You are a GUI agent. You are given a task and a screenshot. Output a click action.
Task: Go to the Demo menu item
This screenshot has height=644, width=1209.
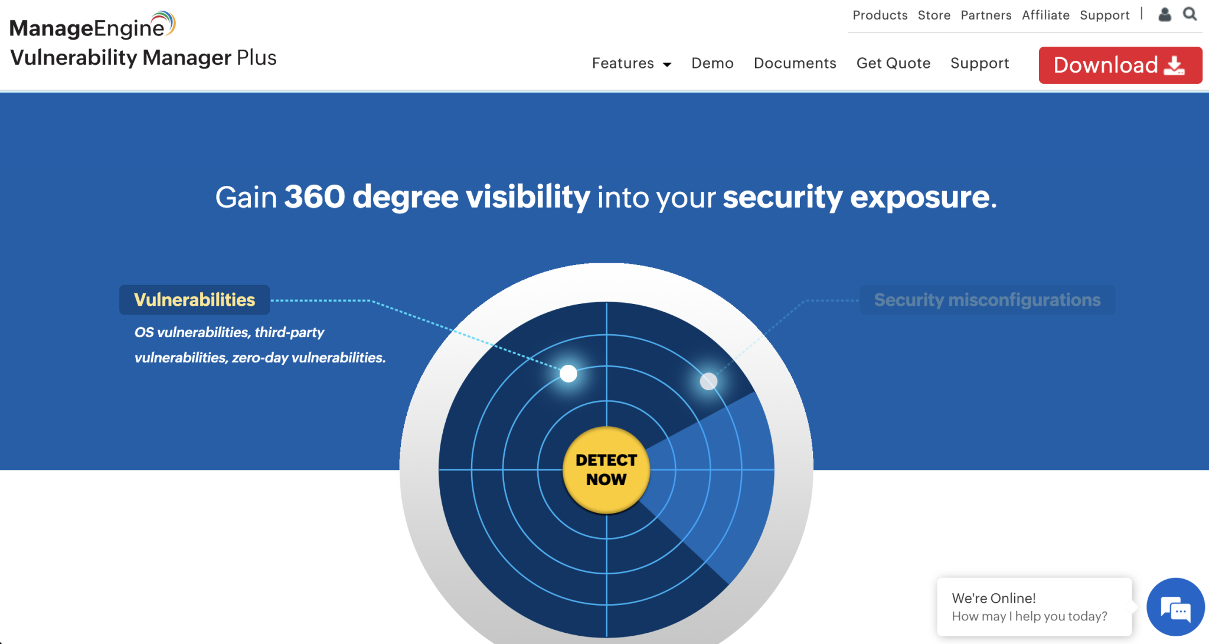[x=713, y=63]
